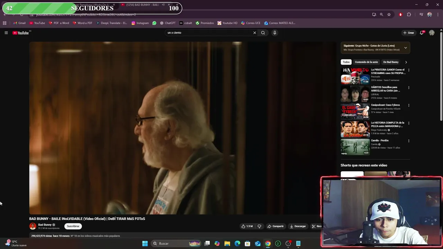Open Chrome apps grid in bookmarks bar

tap(4, 23)
